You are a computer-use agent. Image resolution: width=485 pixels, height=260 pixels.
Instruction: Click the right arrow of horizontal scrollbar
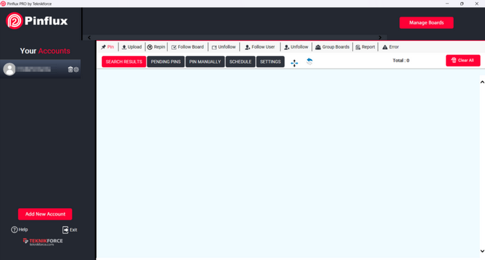coord(380,37)
